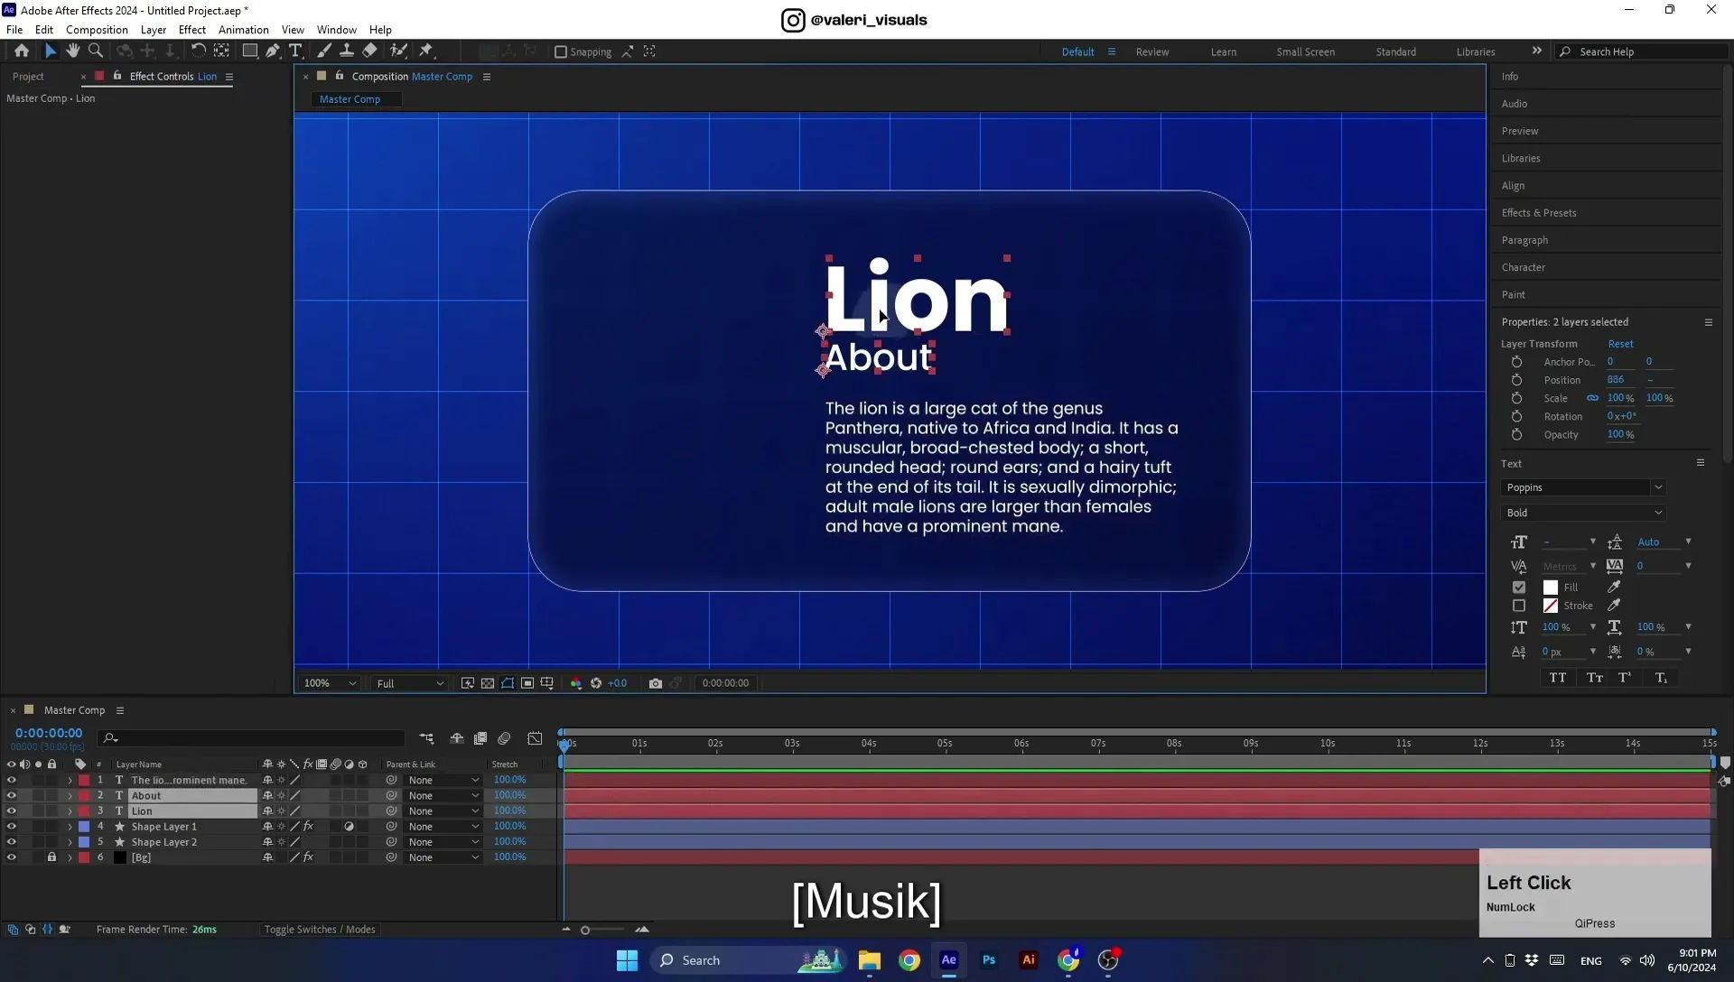This screenshot has width=1734, height=982.
Task: Enable the Stroke checkbox in Text properties
Action: pos(1519,607)
